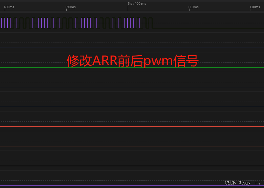Select the upper red channel trace

pos(127,126)
